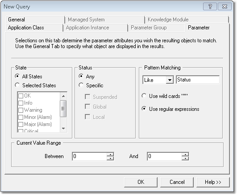Open the Application Instance tab

click(96, 28)
